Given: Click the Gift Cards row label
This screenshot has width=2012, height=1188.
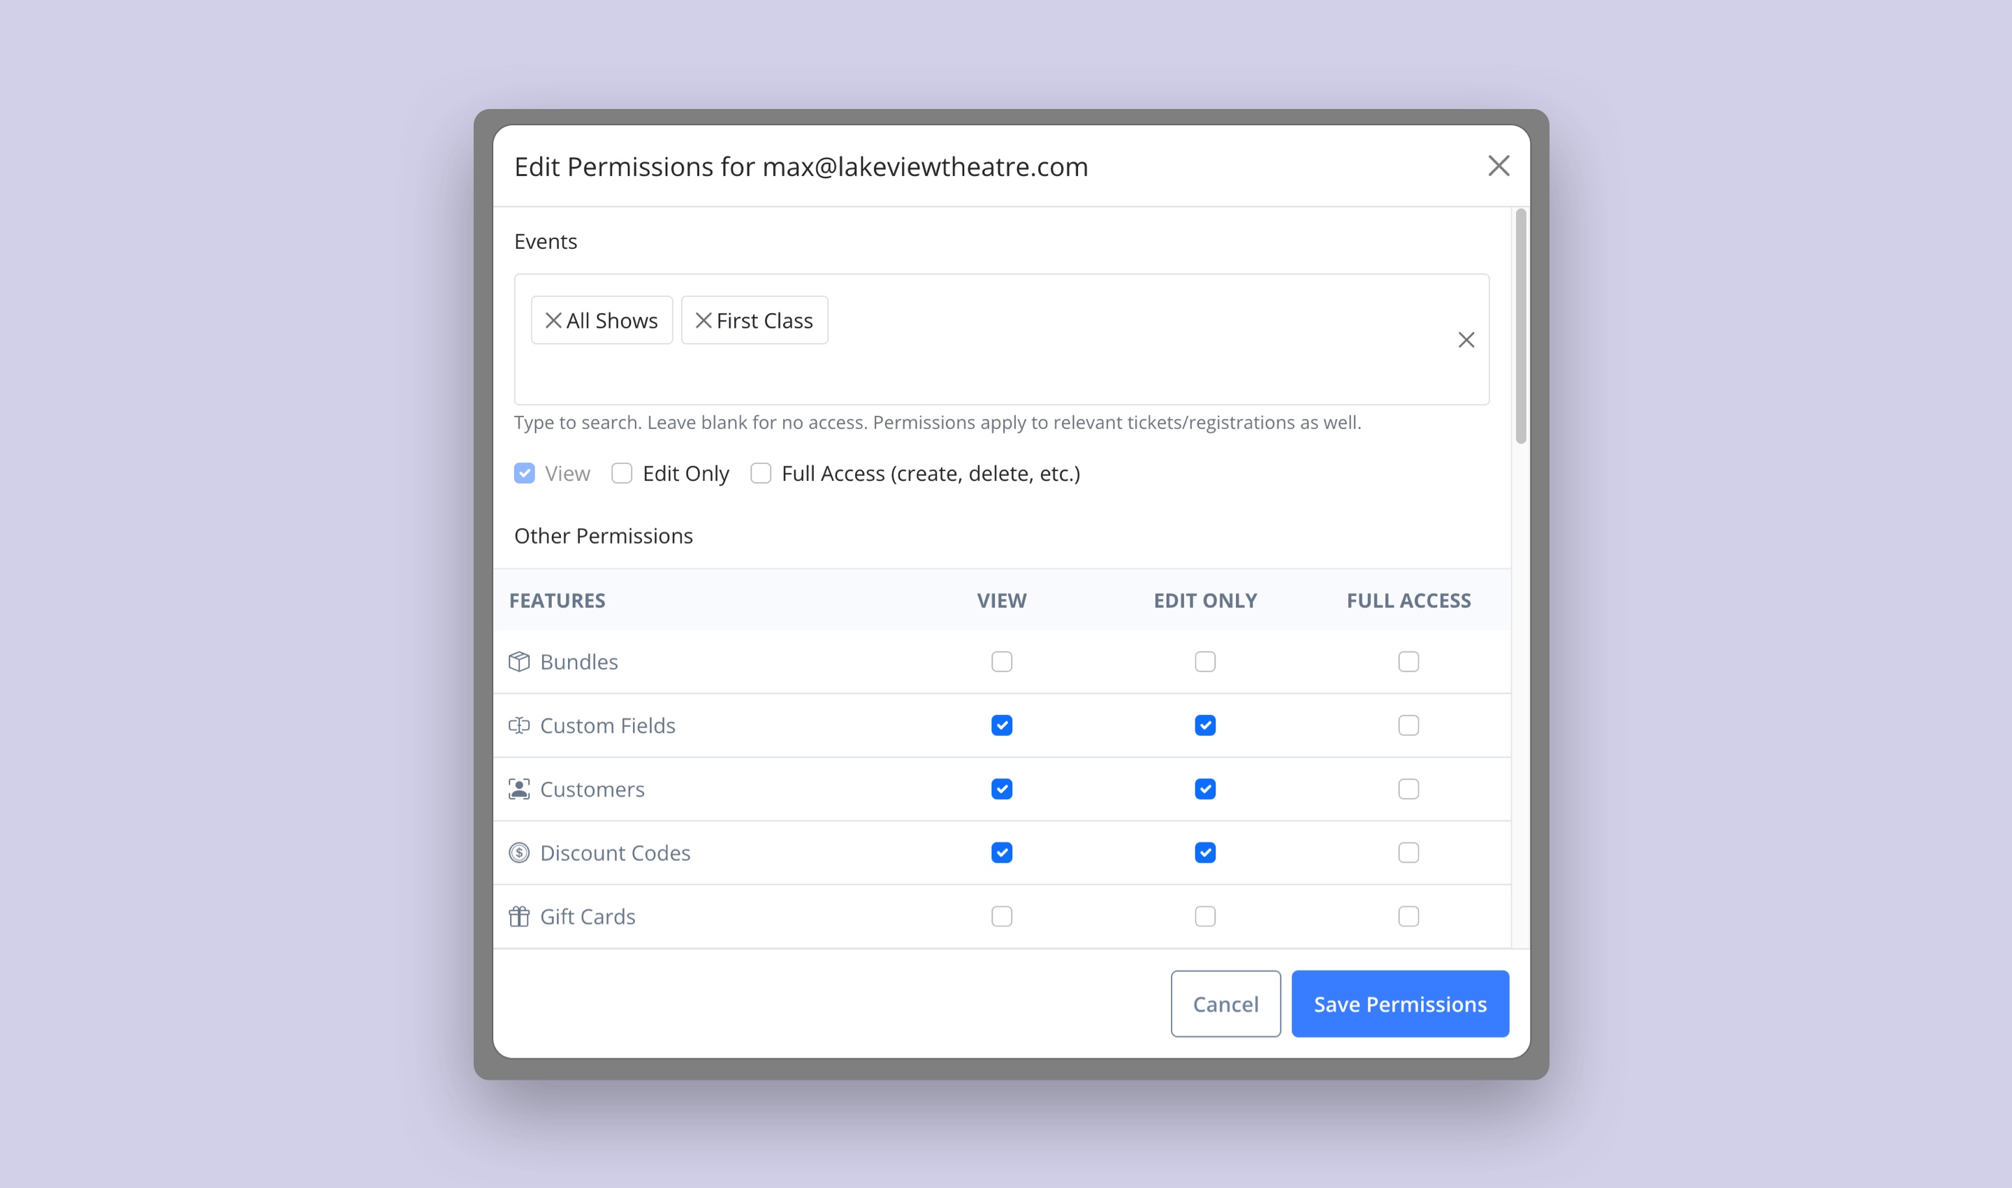Looking at the screenshot, I should pos(588,916).
